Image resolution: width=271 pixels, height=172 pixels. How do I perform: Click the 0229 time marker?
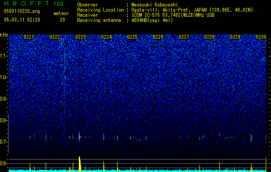click(x=235, y=37)
